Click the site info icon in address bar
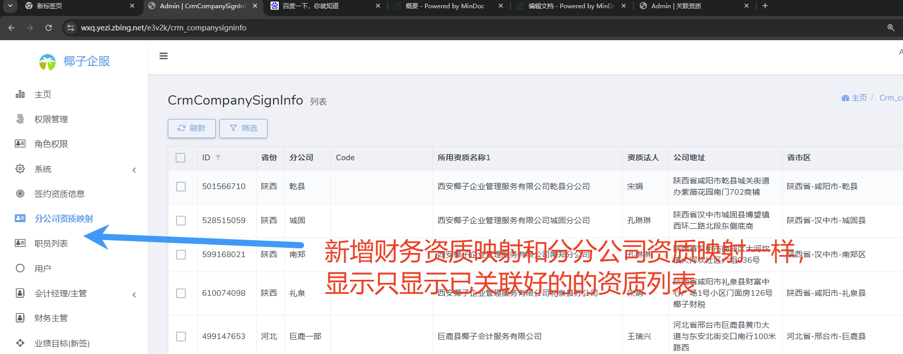 [x=71, y=28]
